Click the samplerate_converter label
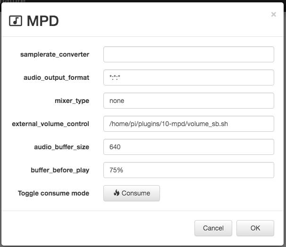The image size is (286, 247). (55, 54)
